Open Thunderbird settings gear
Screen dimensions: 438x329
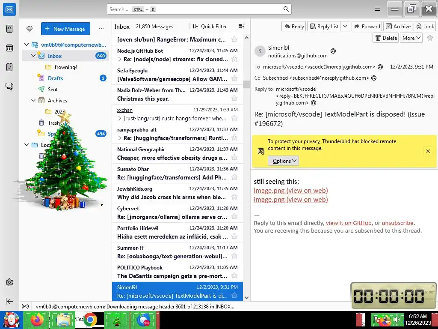coord(9,282)
